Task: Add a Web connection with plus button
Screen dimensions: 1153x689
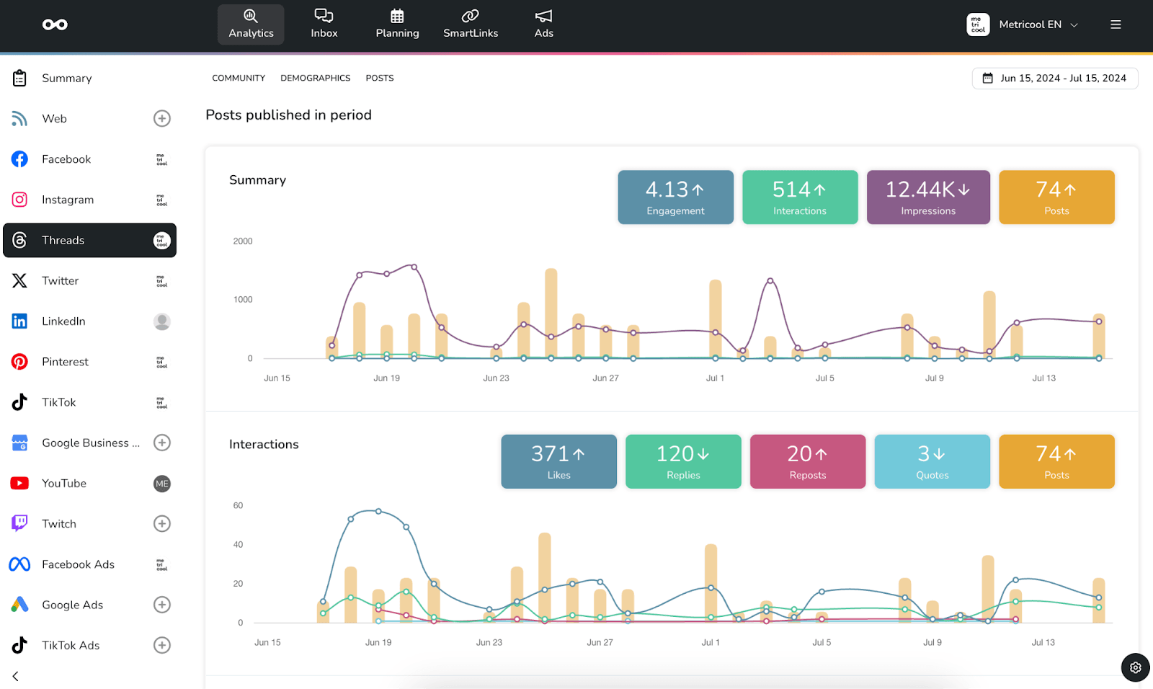Action: point(162,119)
